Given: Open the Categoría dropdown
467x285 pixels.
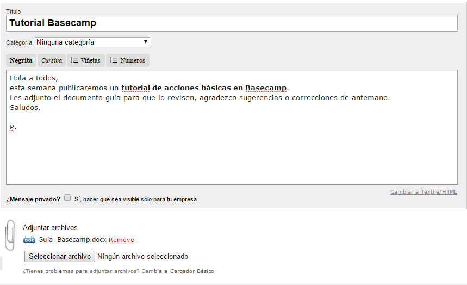Looking at the screenshot, I should pos(92,42).
